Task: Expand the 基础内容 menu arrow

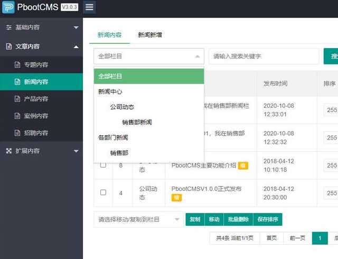Action: (76, 27)
